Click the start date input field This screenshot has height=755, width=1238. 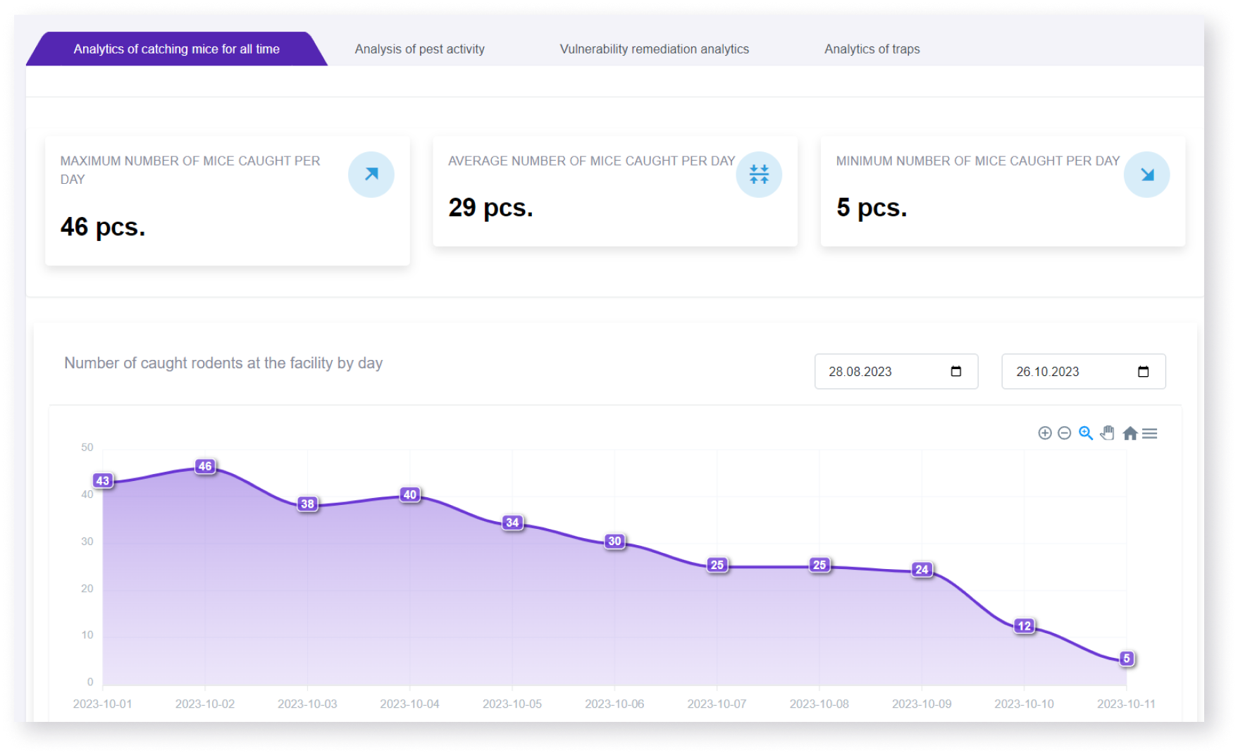tap(881, 371)
